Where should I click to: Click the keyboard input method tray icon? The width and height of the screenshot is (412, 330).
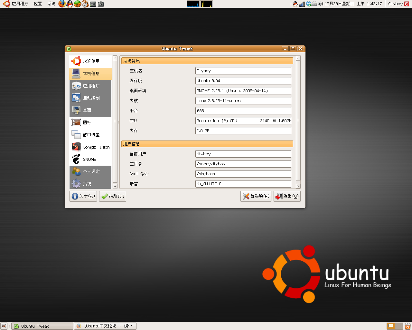click(314, 4)
